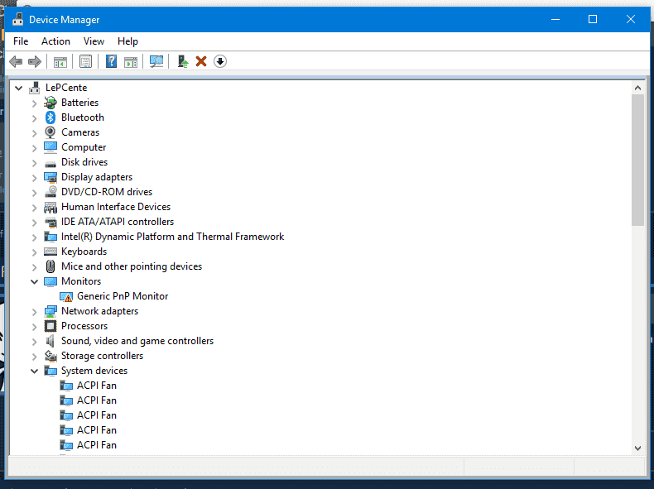
Task: Click red X Uninstall device icon
Action: 201,62
